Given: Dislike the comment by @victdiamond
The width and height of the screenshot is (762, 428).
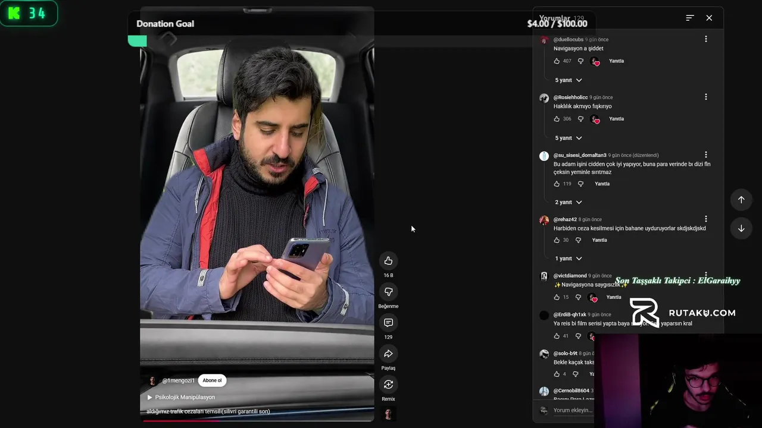Looking at the screenshot, I should point(578,297).
